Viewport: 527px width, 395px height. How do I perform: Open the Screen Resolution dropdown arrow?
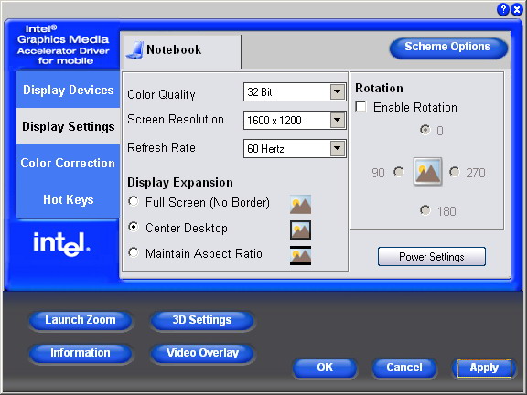(338, 120)
